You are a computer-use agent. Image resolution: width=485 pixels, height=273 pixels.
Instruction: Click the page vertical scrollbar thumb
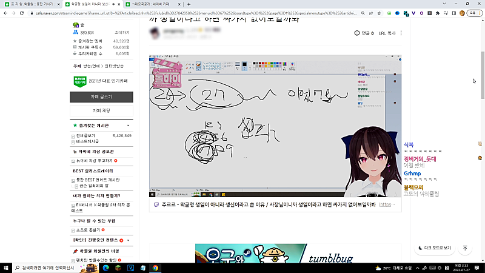point(483,75)
